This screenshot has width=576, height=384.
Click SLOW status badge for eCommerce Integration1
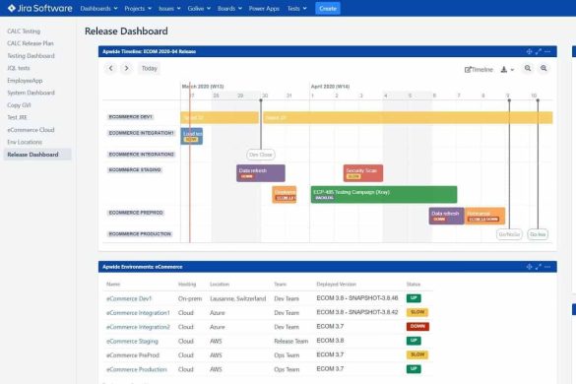pos(417,312)
